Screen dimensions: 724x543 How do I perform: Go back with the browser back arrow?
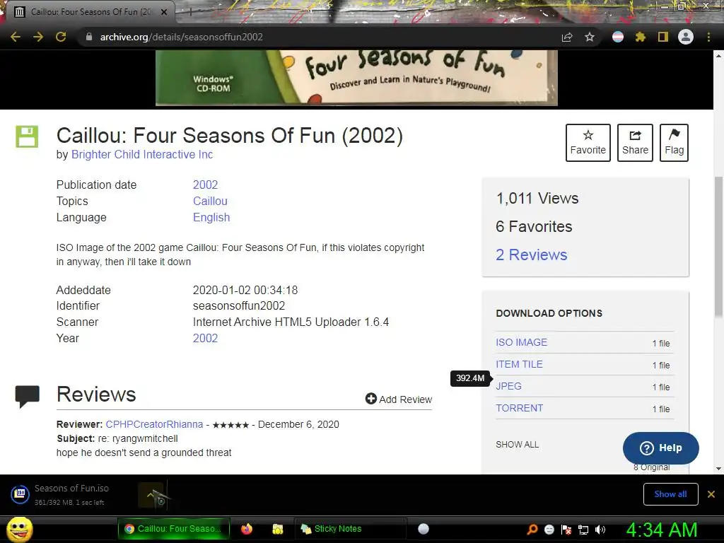[16, 37]
